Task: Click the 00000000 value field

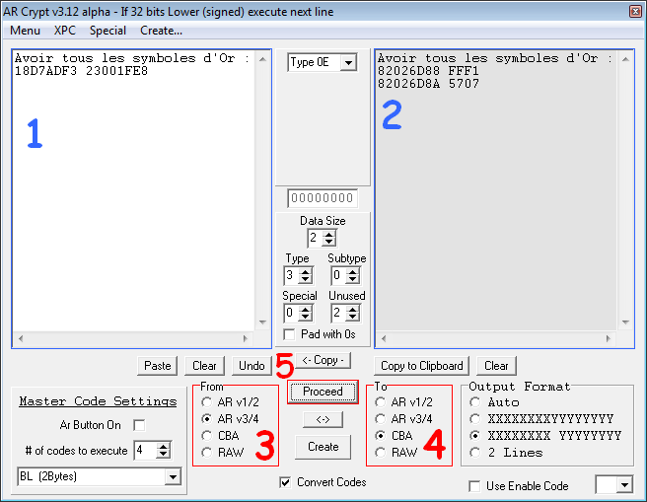Action: click(x=323, y=198)
